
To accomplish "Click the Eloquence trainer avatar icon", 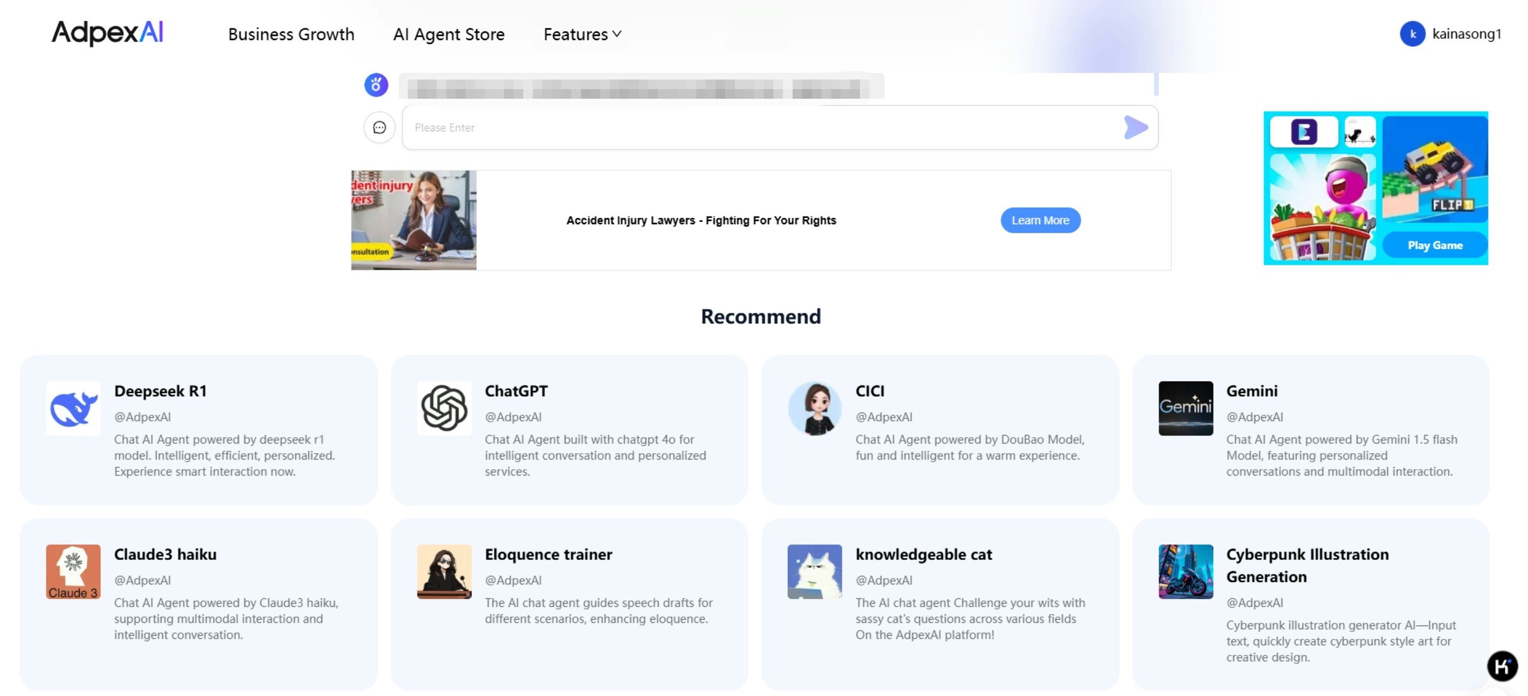I will (444, 572).
